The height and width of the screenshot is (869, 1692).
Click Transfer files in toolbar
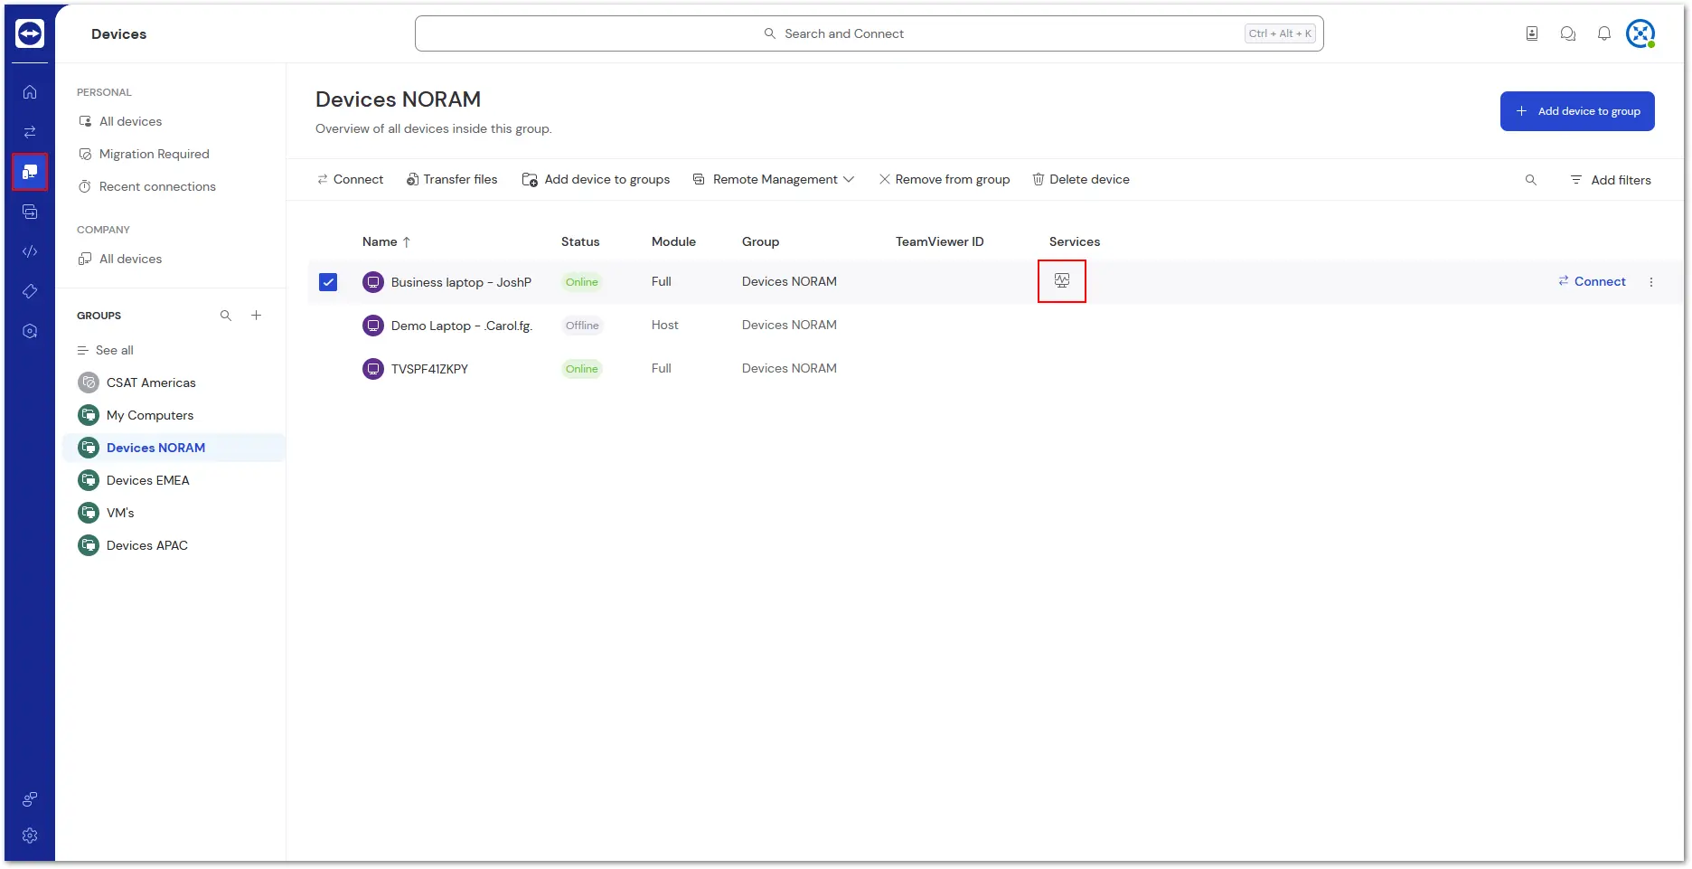coord(452,180)
